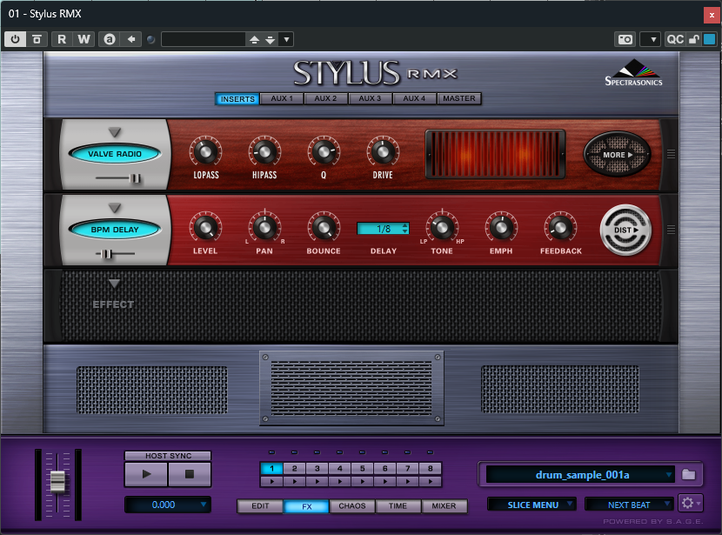Click the HOST SYNC button

tap(168, 455)
